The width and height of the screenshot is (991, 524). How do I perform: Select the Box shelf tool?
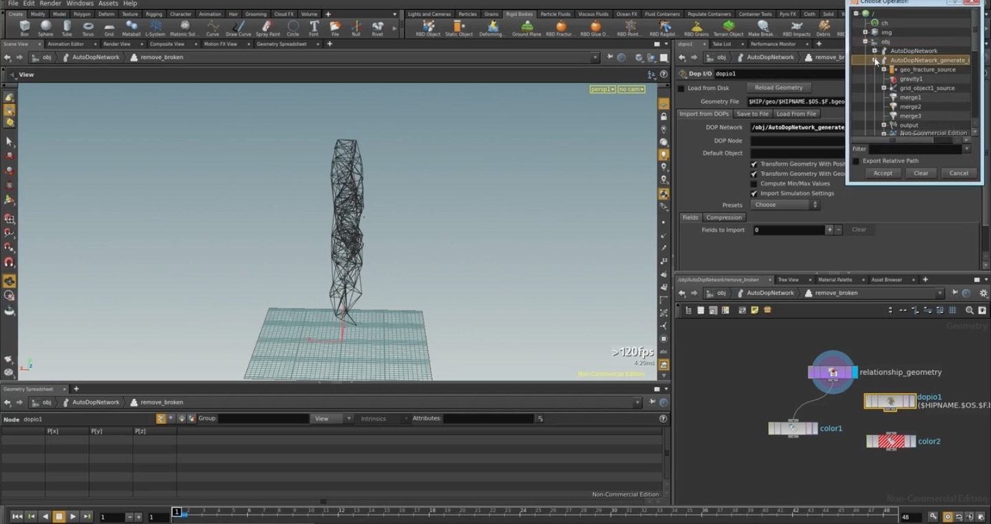[x=25, y=28]
